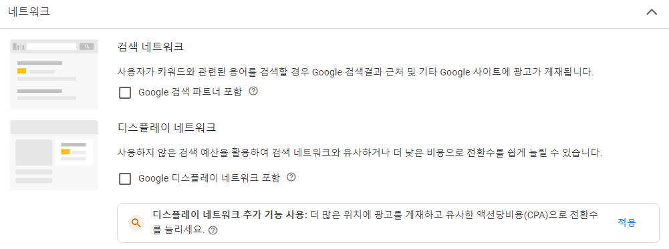Click the search network description sentence
The image size is (669, 249).
pos(356,71)
